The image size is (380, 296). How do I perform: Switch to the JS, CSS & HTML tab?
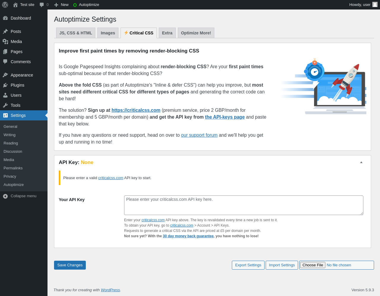76,33
